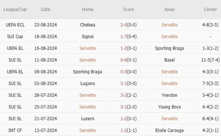
Task: Click the Score column header
Action: 128,9
